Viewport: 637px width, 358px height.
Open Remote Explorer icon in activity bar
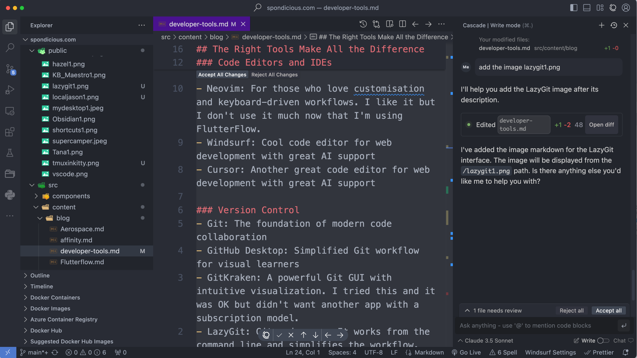10,111
